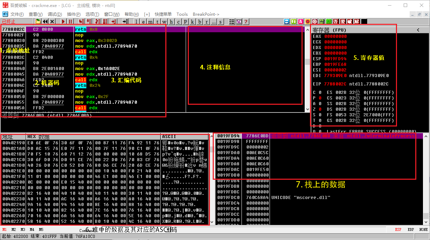The height and width of the screenshot is (240, 430).
Task: Select NONE stack follow button
Action: [423, 229]
